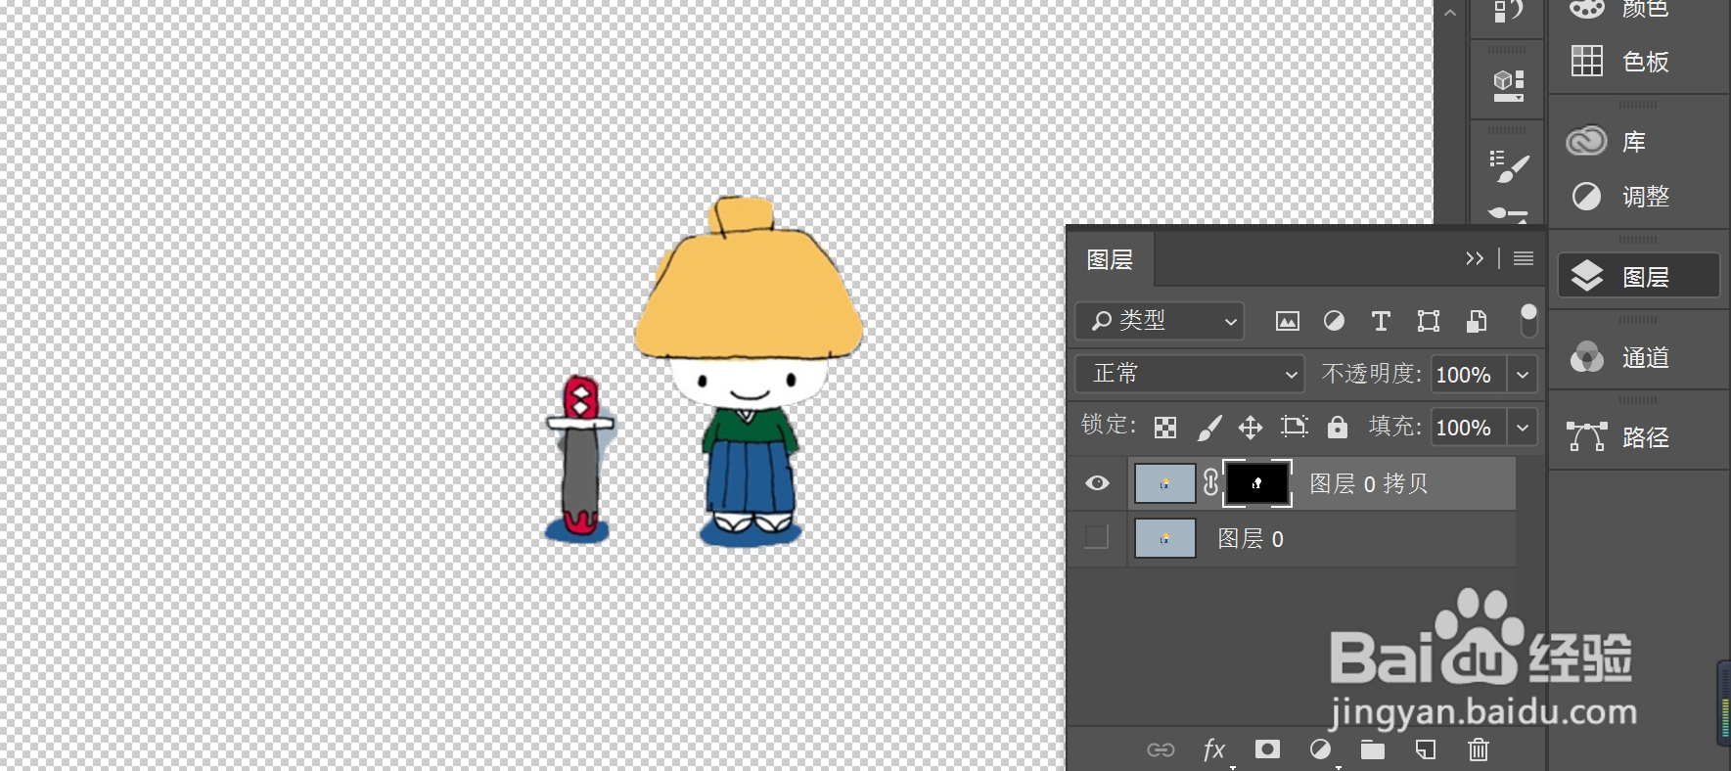
Task: Toggle the layer filtering on/off switch
Action: point(1528,320)
